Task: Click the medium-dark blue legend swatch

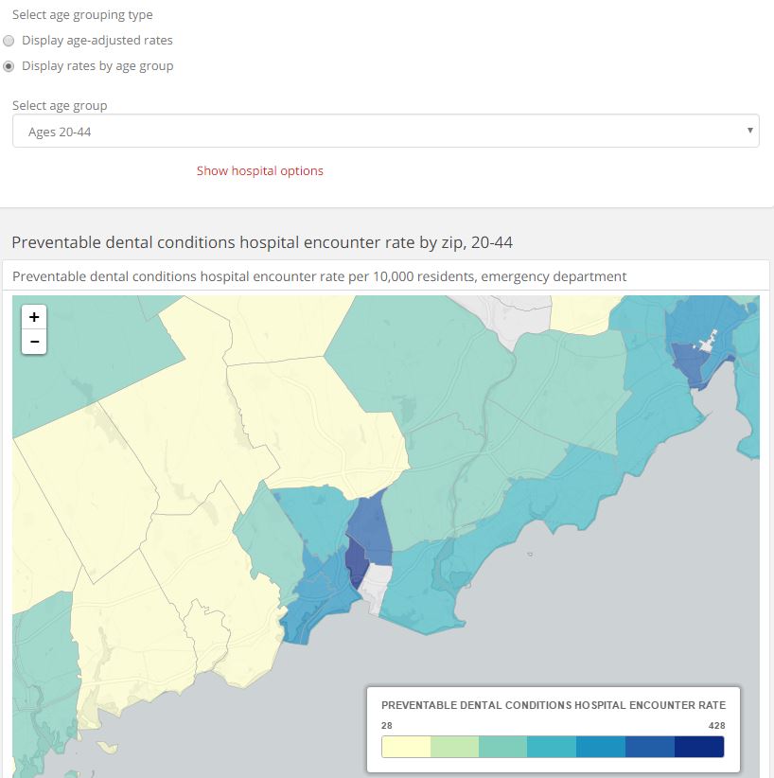Action: tap(650, 747)
